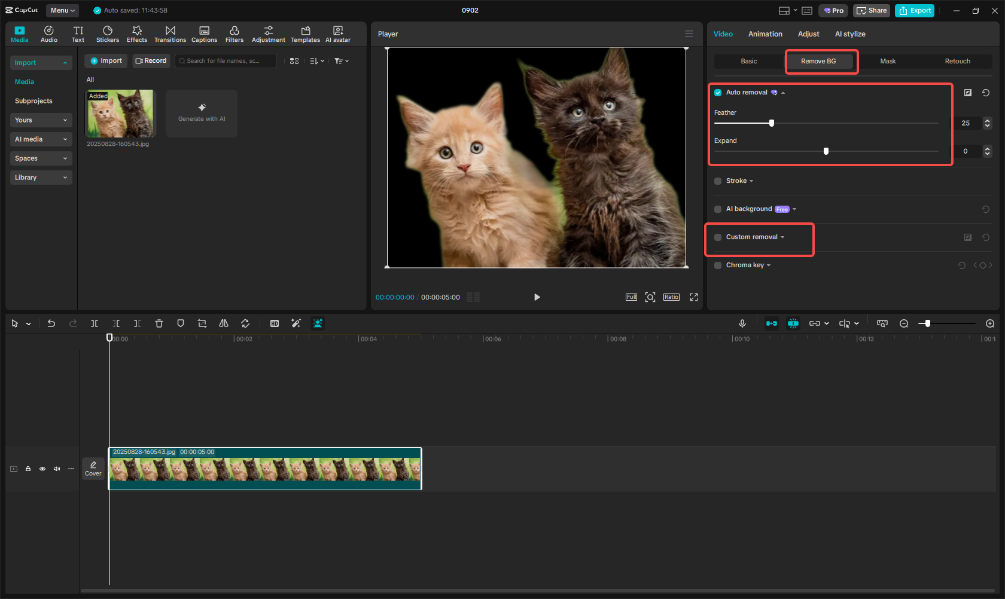Screen dimensions: 1005x599
Task: Delete the selected clip with trash icon
Action: 159,323
